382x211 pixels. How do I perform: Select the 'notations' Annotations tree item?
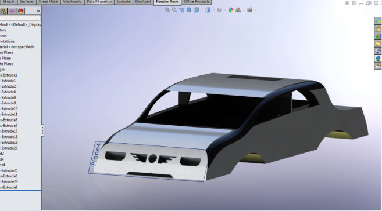[8, 41]
